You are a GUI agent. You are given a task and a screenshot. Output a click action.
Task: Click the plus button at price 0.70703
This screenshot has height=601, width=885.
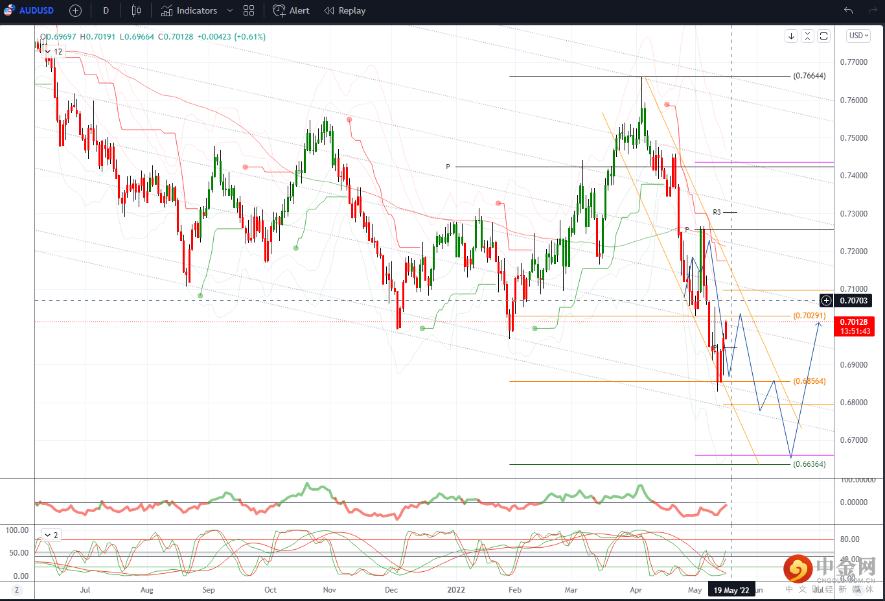(826, 300)
